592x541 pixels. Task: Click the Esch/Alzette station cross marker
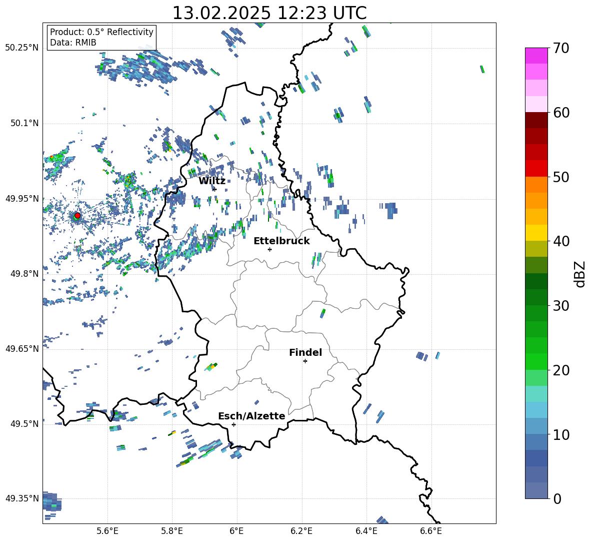pyautogui.click(x=233, y=424)
